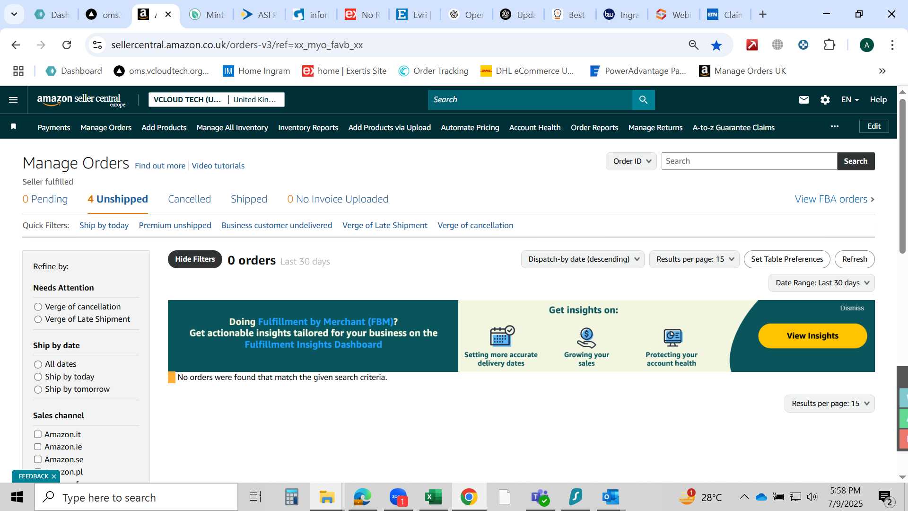Viewport: 908px width, 511px height.
Task: Click Refresh orders button
Action: pyautogui.click(x=855, y=259)
